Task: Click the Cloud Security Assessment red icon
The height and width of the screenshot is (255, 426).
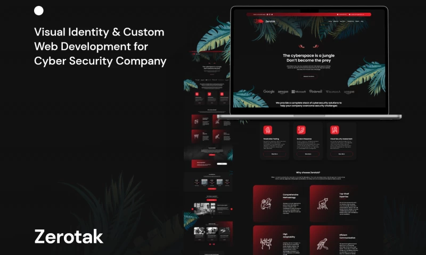Action: (334, 130)
